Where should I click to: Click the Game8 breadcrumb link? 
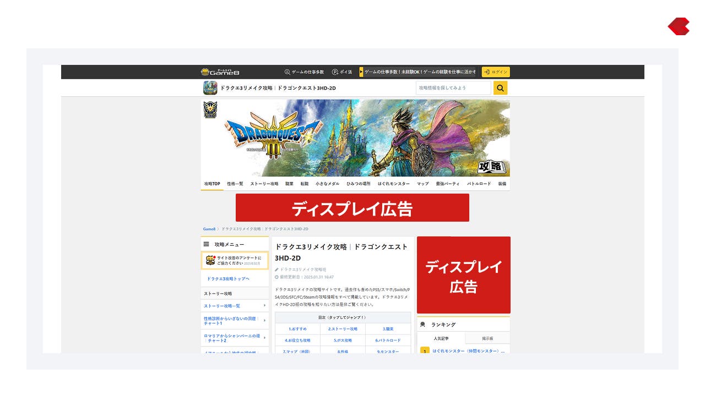pos(209,229)
